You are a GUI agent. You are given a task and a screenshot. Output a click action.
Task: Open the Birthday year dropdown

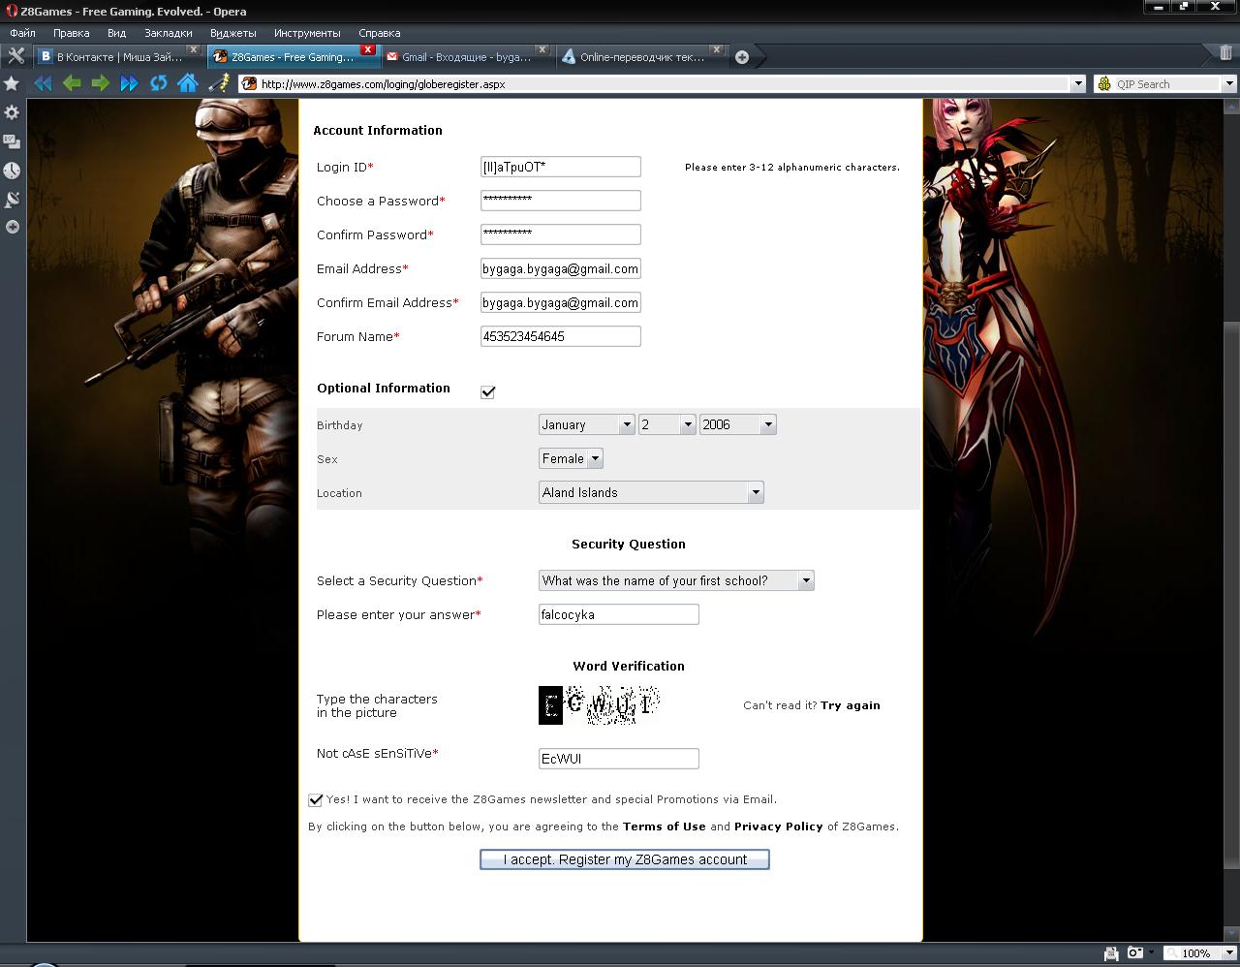737,424
